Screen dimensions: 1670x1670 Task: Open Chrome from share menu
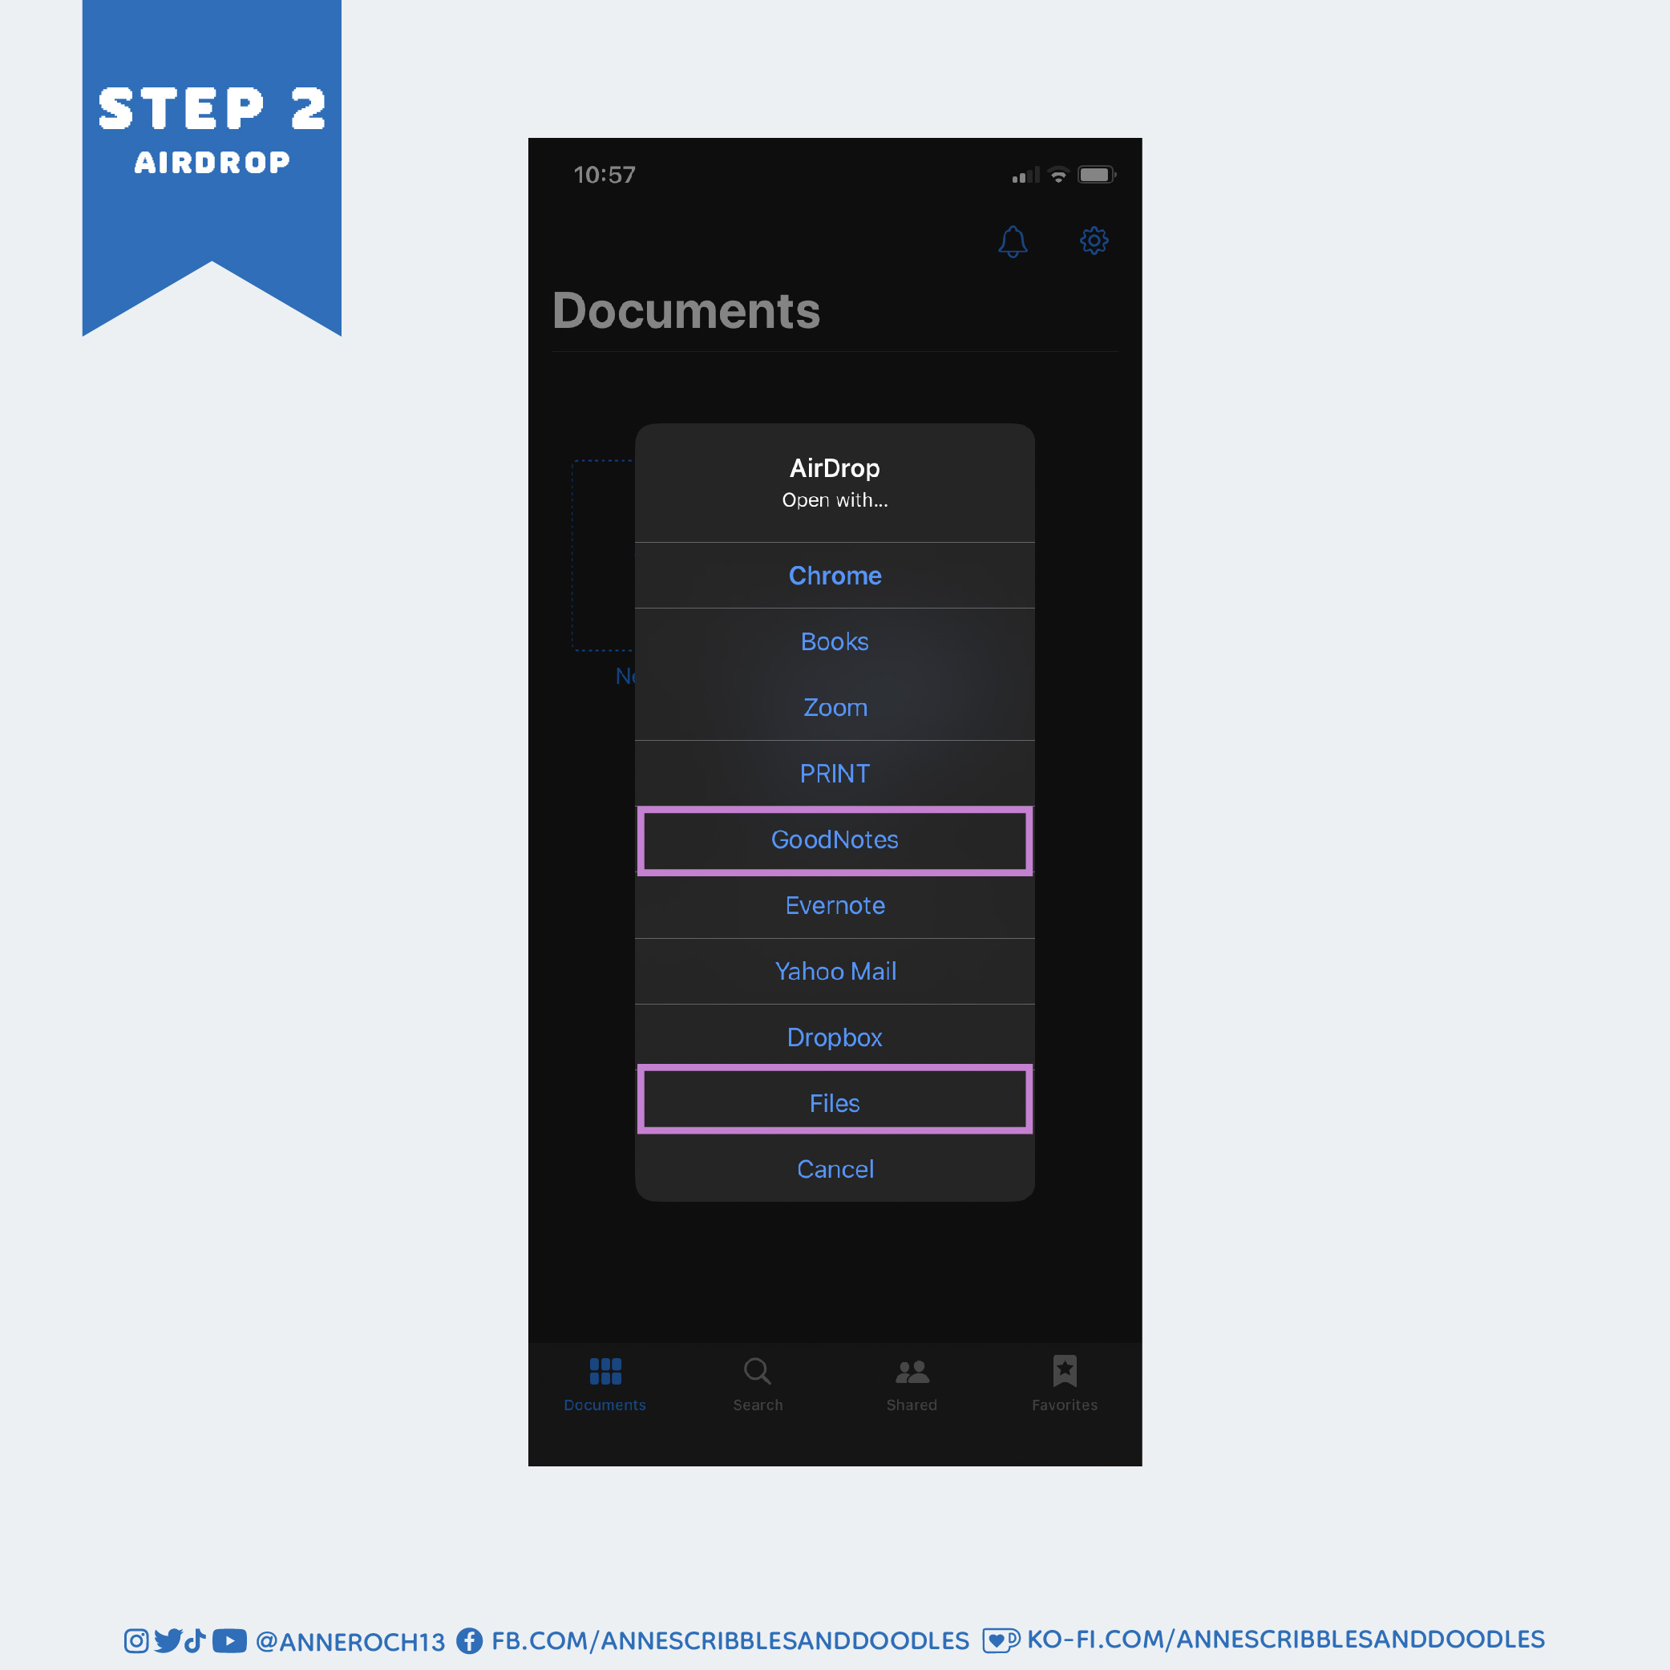tap(834, 575)
